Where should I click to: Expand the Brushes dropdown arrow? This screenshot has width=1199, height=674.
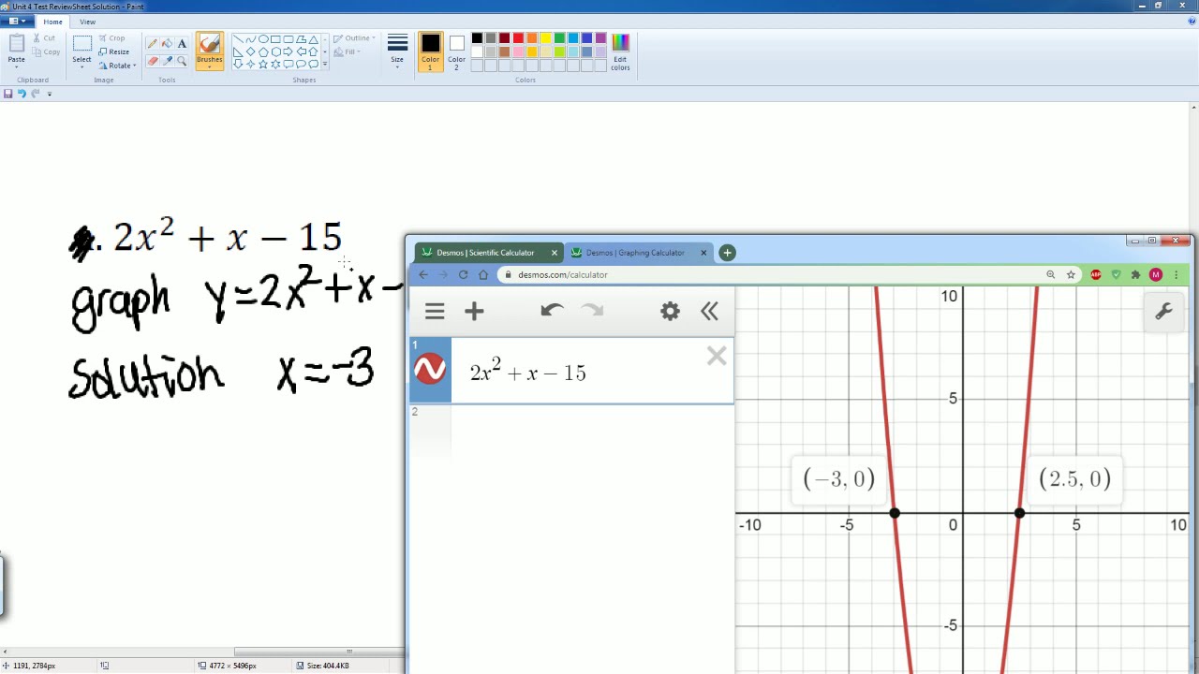[x=210, y=67]
